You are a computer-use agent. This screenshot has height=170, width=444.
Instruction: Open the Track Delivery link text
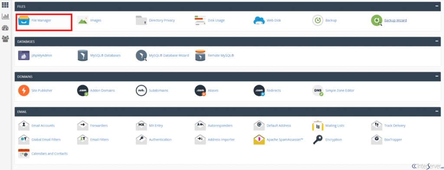(x=395, y=125)
